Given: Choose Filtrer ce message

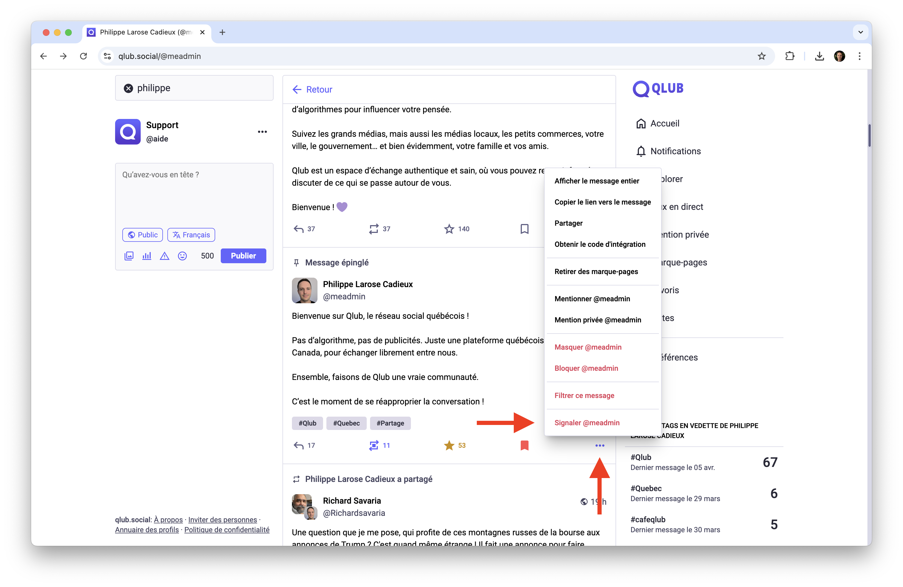Looking at the screenshot, I should coord(603,396).
